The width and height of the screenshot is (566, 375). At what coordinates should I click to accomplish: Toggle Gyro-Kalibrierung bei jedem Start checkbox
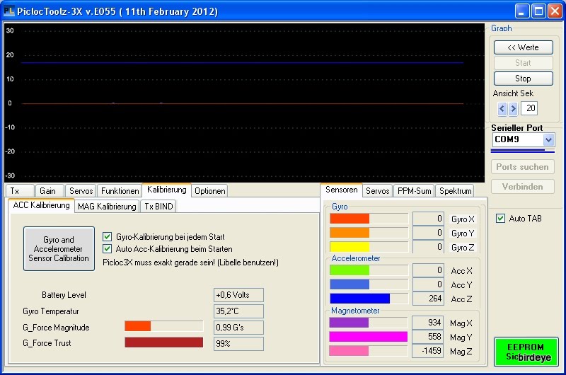108,237
